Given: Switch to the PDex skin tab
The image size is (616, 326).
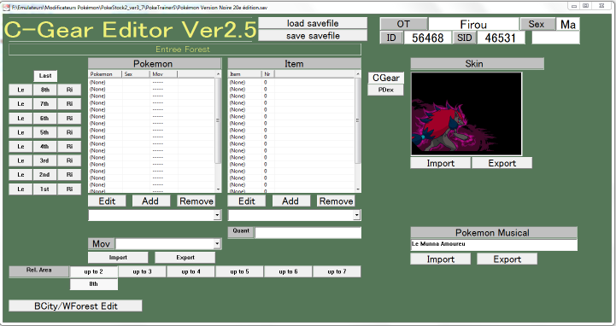Looking at the screenshot, I should (x=386, y=90).
